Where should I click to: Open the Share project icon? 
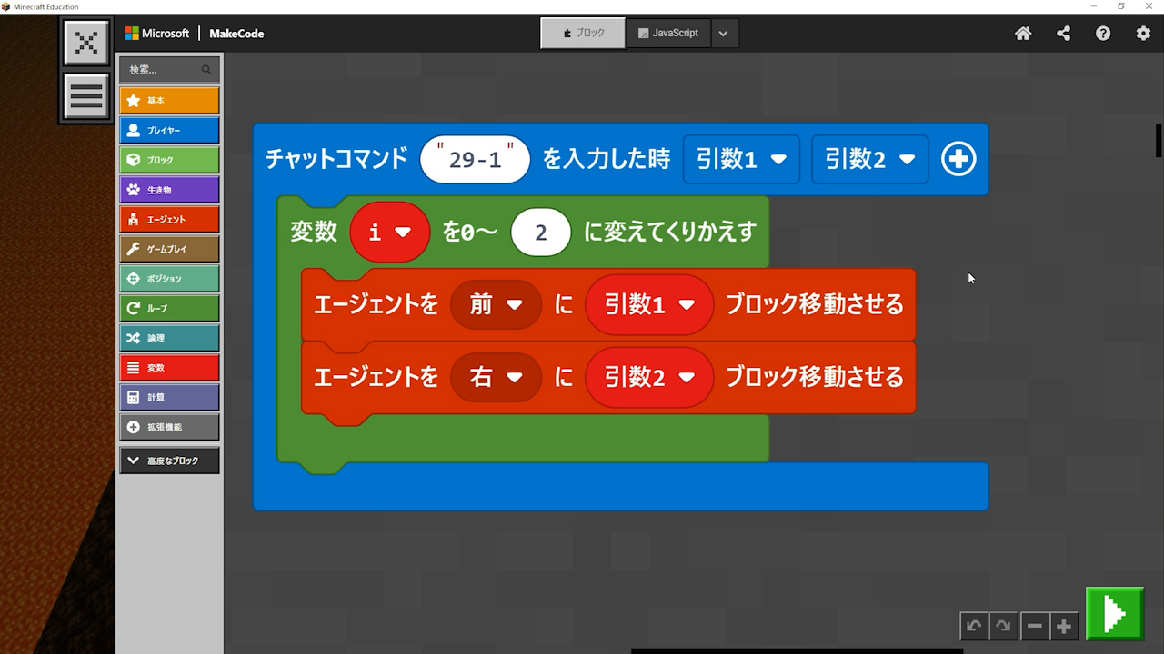(x=1063, y=34)
